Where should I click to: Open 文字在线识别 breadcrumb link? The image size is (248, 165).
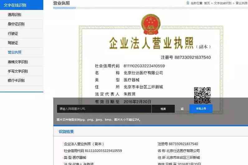click(222, 3)
